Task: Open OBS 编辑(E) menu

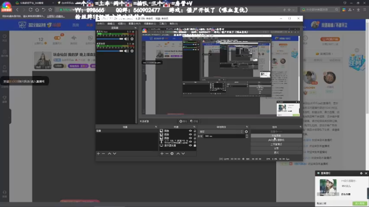Action: pyautogui.click(x=111, y=24)
